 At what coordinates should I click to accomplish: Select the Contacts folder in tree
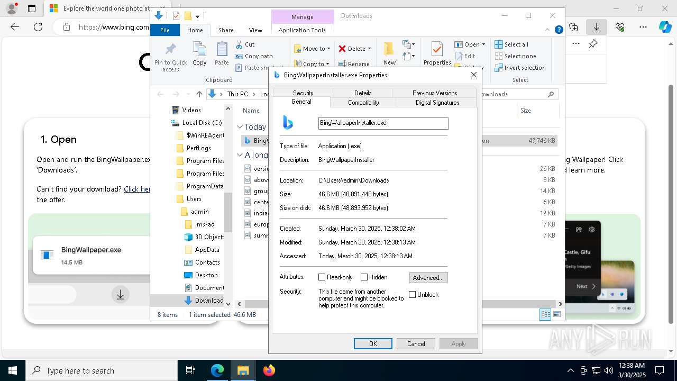coord(202,262)
